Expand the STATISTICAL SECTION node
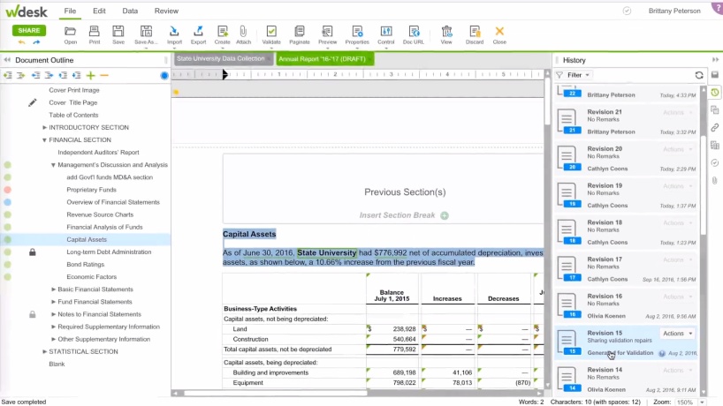 (45, 351)
